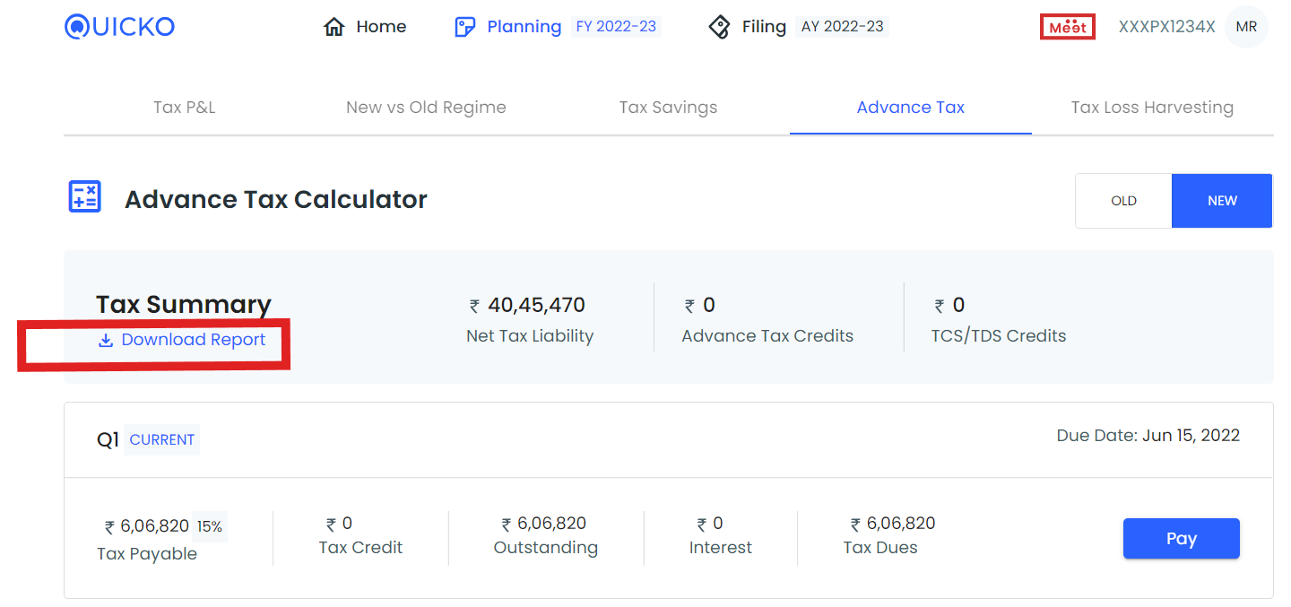Click the Download Report link
This screenshot has height=607, width=1291.
pyautogui.click(x=193, y=340)
